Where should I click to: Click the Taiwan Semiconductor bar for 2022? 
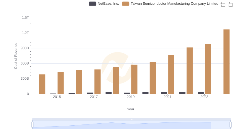point(190,71)
